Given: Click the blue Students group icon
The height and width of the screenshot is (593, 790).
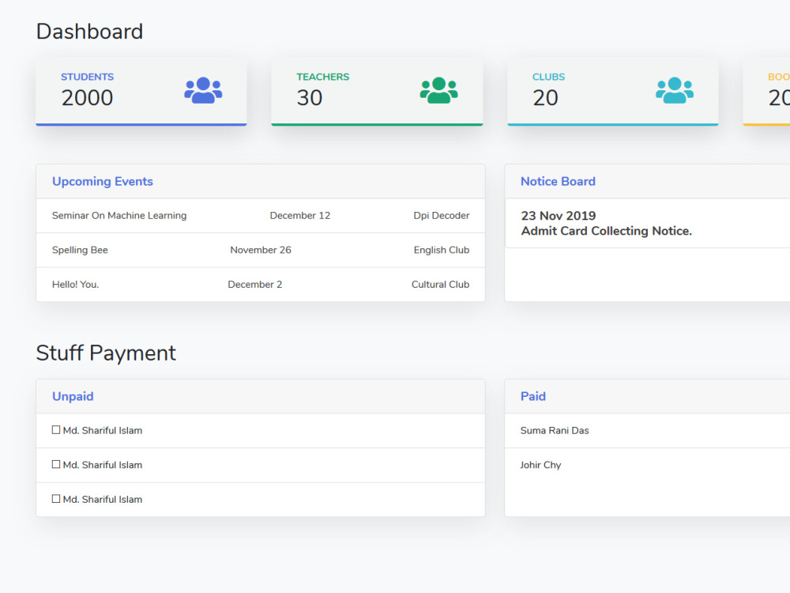Looking at the screenshot, I should pyautogui.click(x=203, y=90).
